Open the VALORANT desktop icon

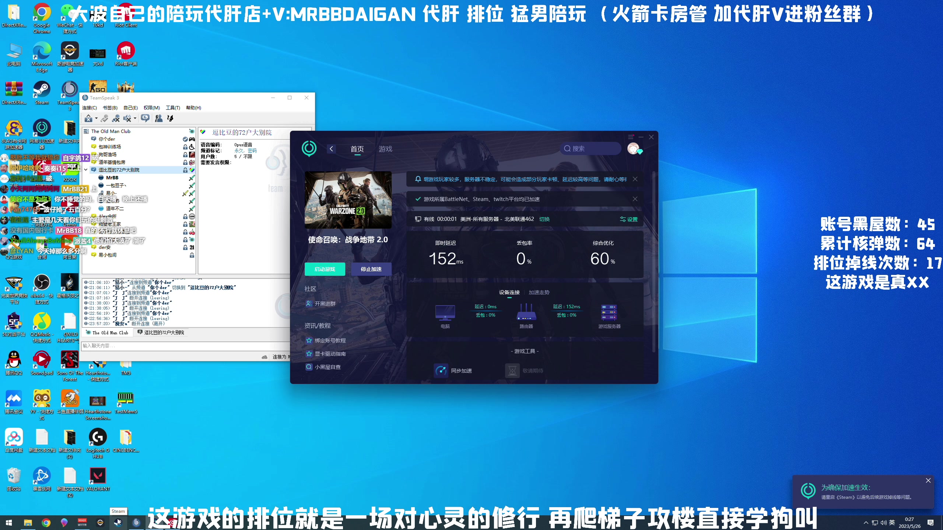pyautogui.click(x=98, y=479)
